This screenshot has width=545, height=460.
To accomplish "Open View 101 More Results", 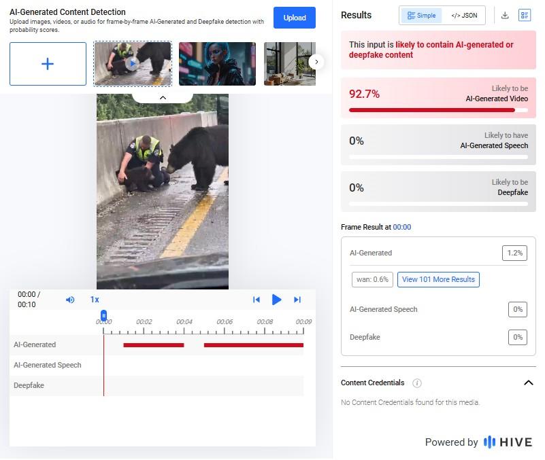I will (x=438, y=279).
